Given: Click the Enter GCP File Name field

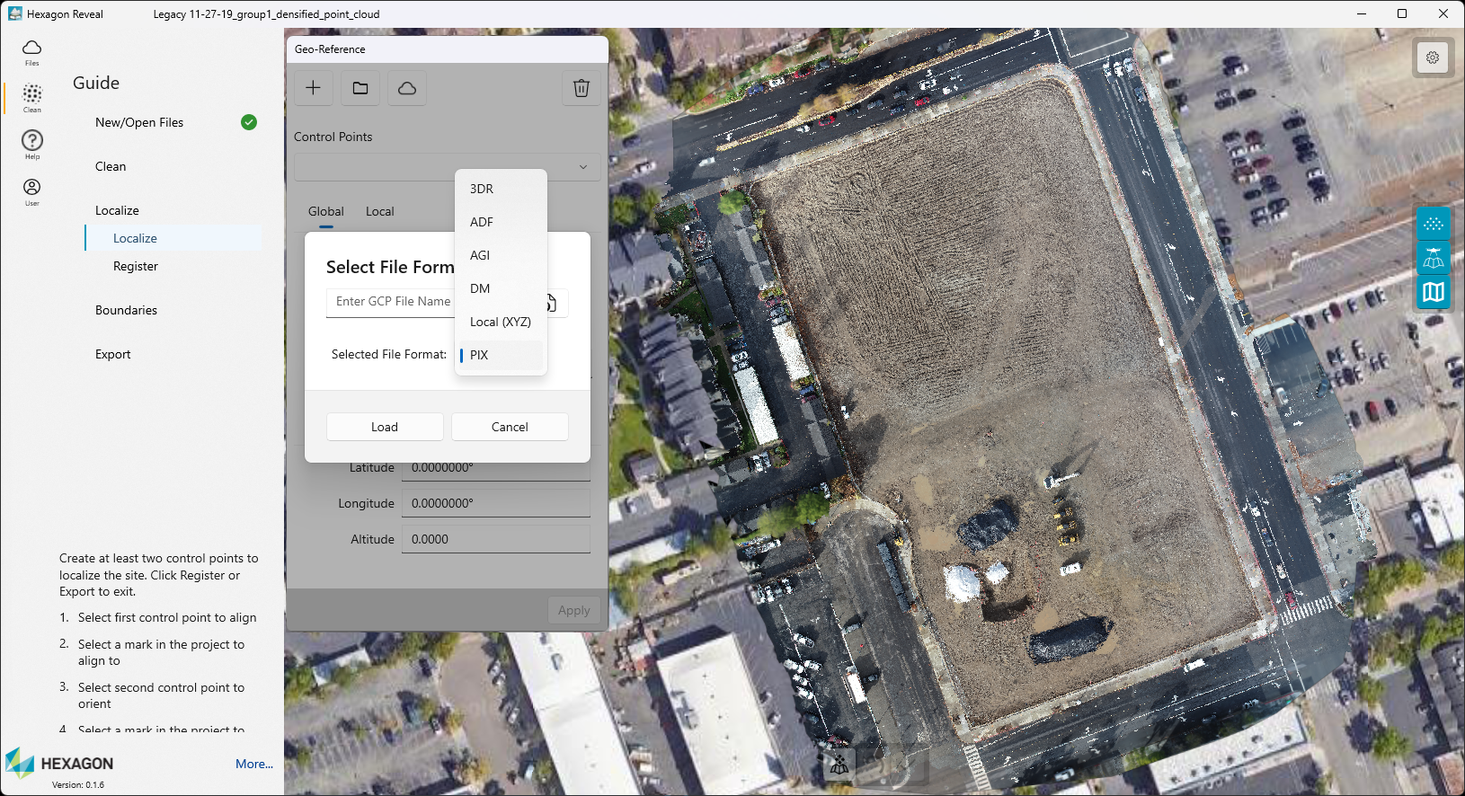Looking at the screenshot, I should pyautogui.click(x=392, y=302).
